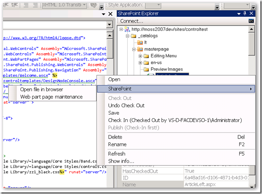Open the SharePoint submenu in the context menu
The width and height of the screenshot is (262, 194).
click(176, 89)
